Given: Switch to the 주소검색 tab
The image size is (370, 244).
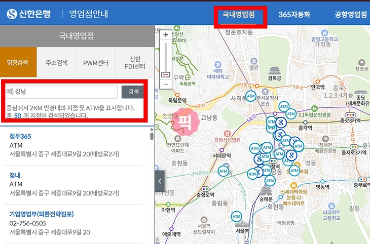Looking at the screenshot, I should (57, 62).
